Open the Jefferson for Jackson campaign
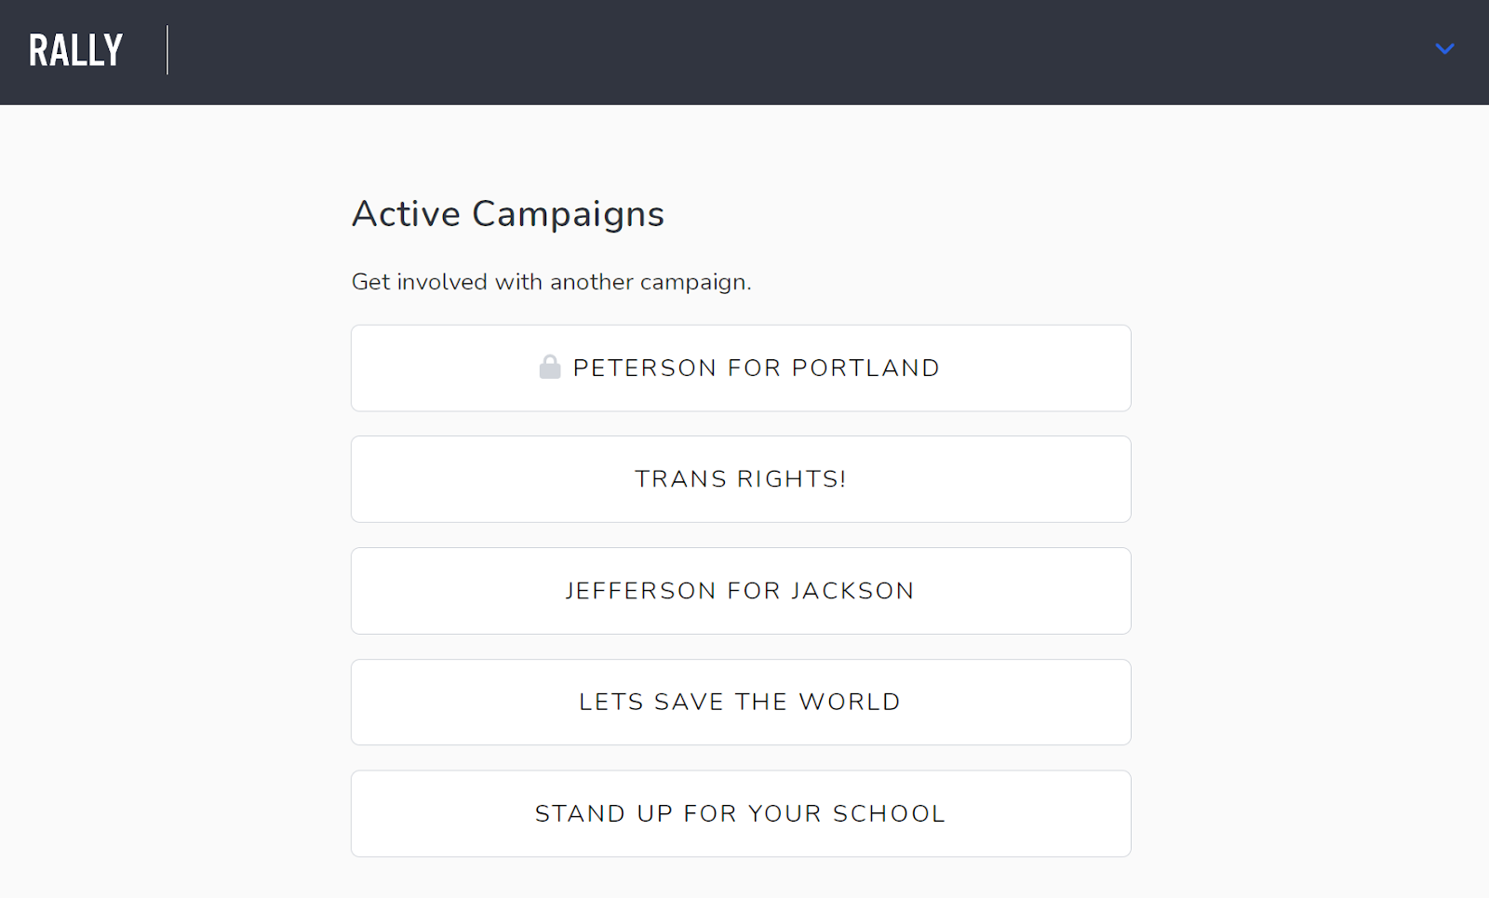The image size is (1489, 898). coord(741,591)
